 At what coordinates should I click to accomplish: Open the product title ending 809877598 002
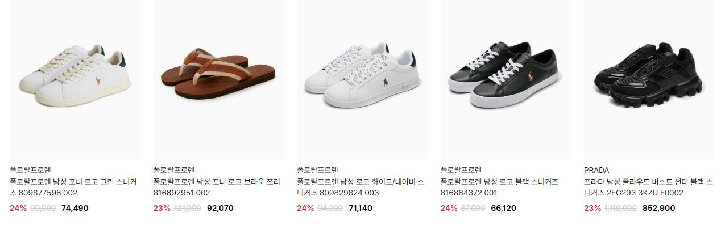coord(73,188)
